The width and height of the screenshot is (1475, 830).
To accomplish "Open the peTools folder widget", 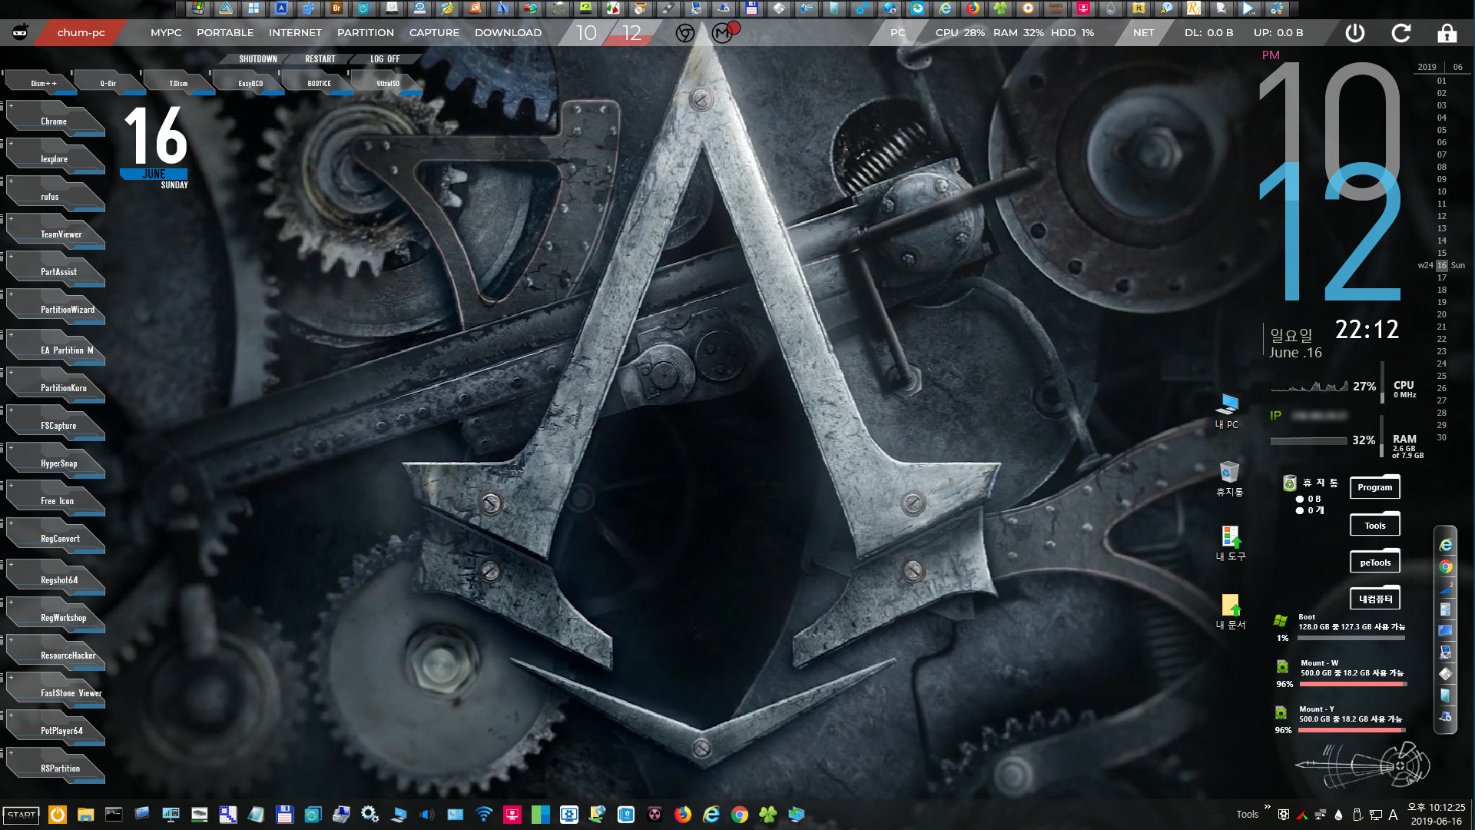I will (x=1375, y=562).
